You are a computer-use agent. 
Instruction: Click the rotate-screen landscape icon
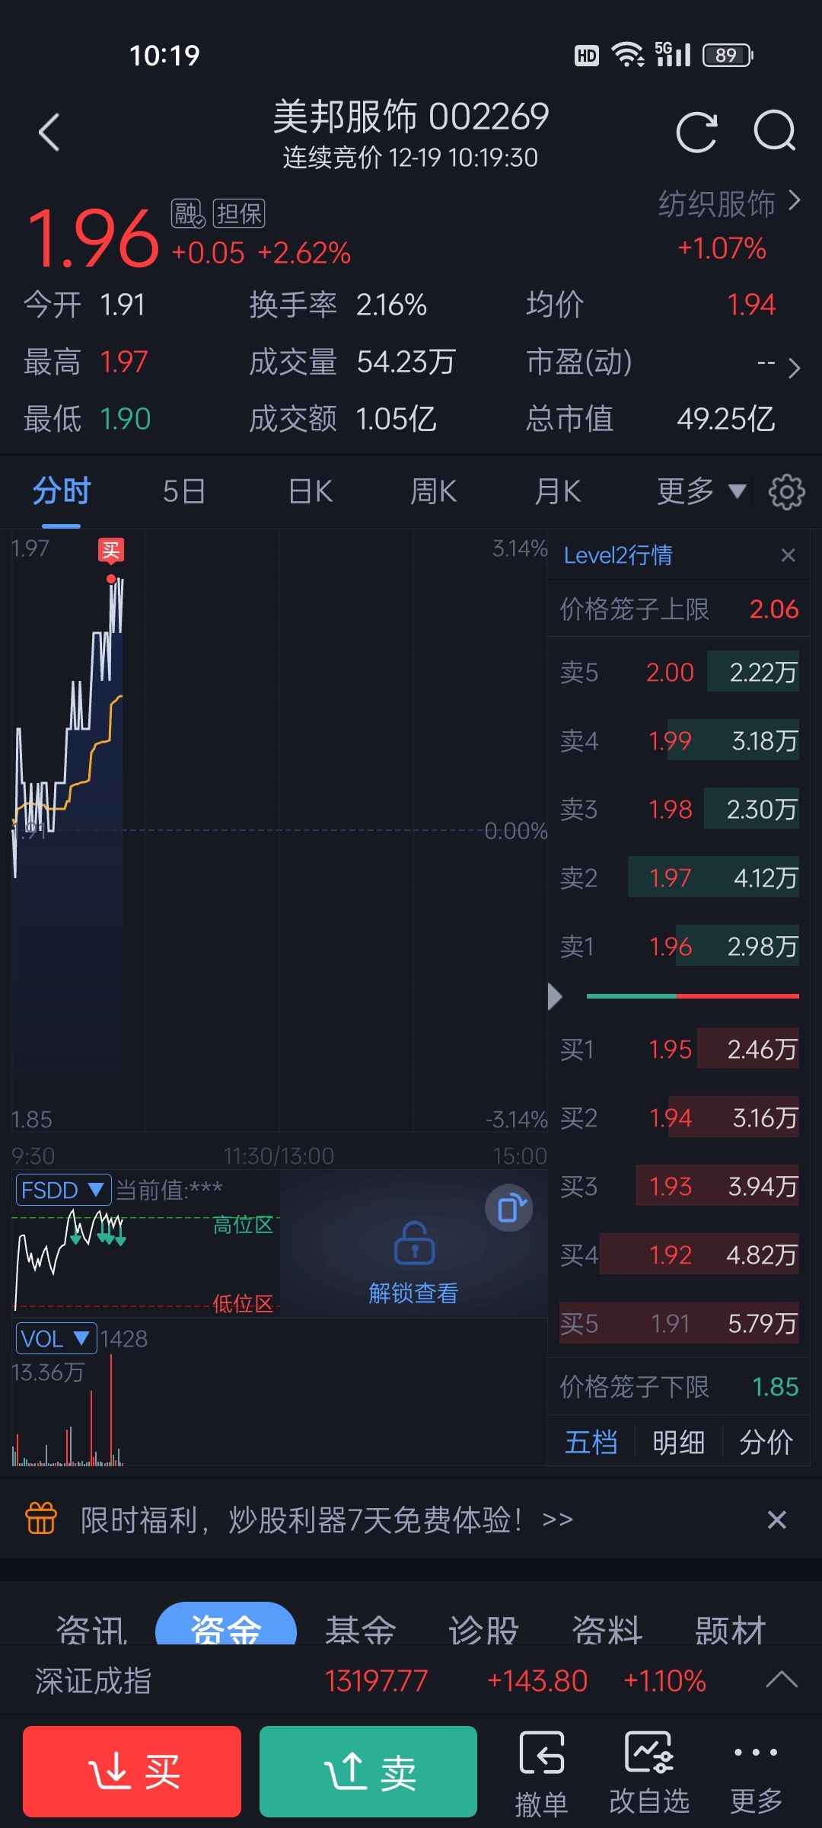(x=509, y=1208)
